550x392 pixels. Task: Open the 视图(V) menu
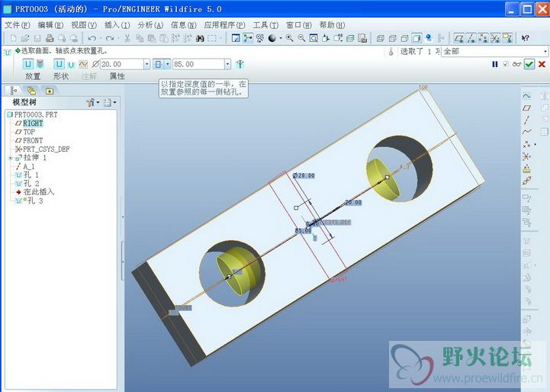coord(84,25)
